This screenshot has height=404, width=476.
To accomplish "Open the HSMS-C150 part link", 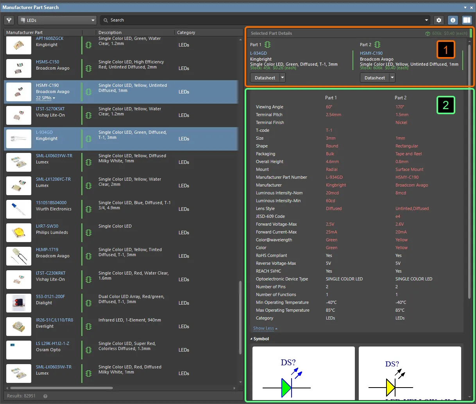I will (x=48, y=62).
